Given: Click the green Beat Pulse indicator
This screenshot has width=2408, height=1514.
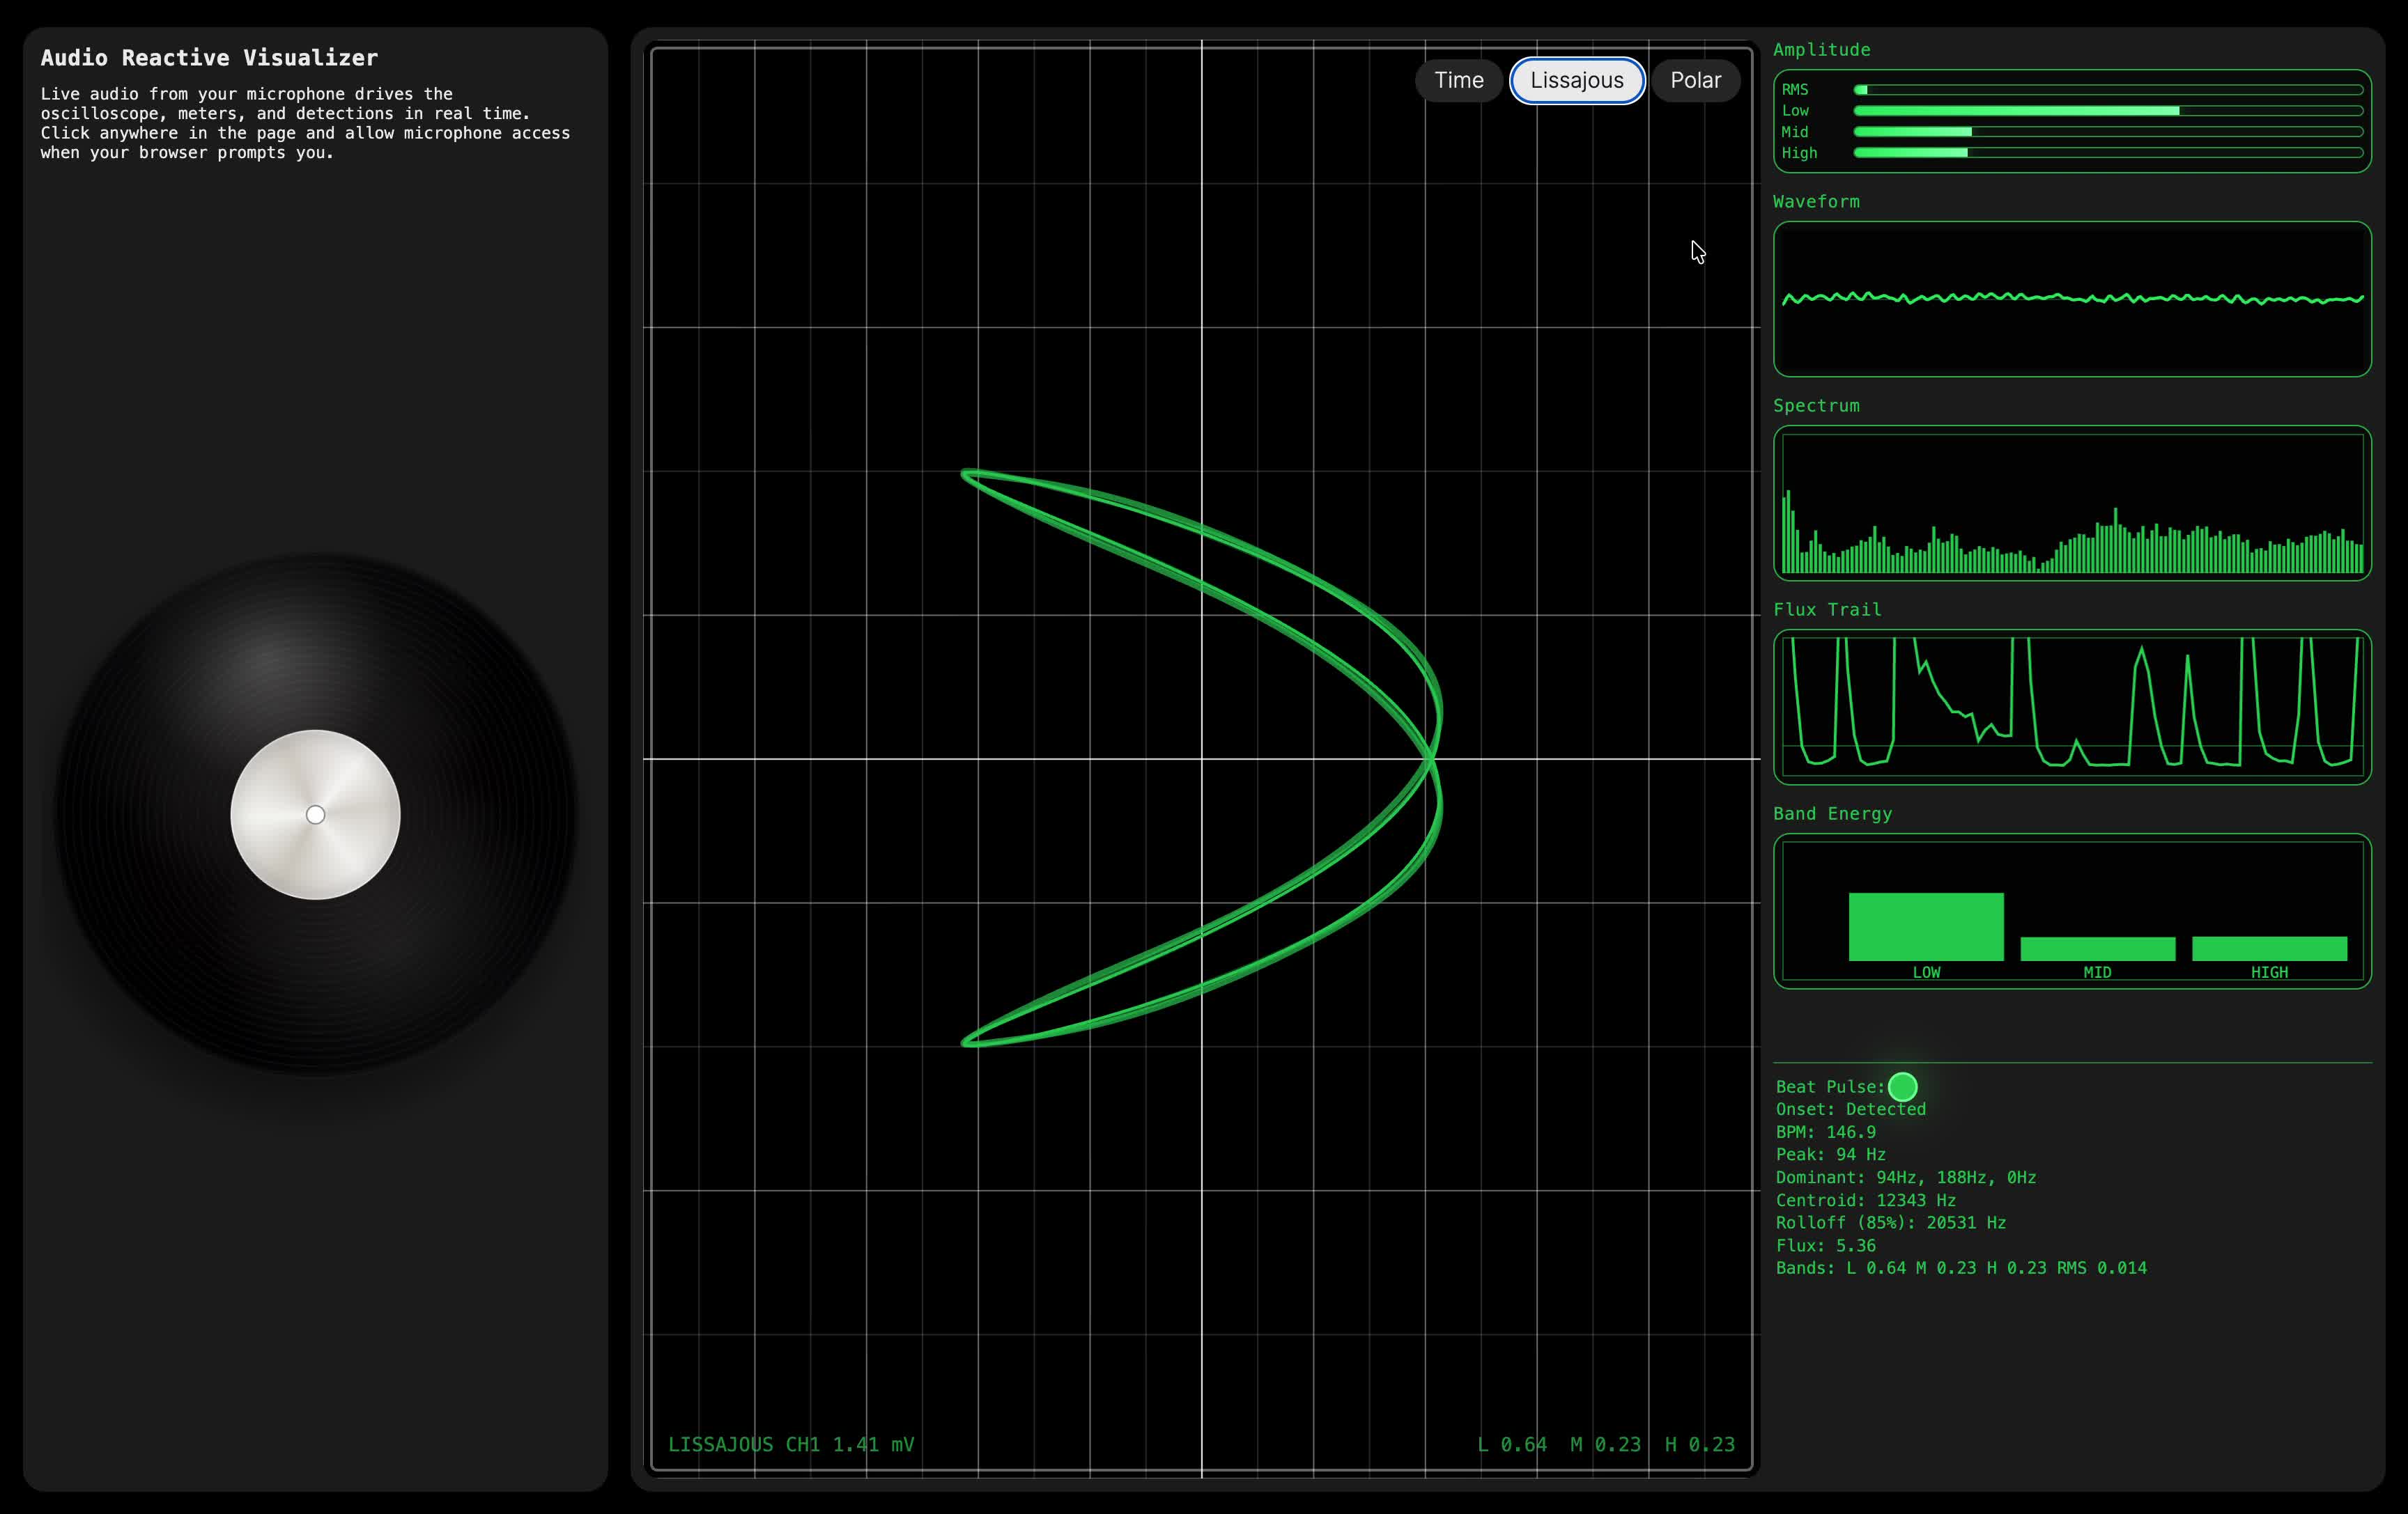Looking at the screenshot, I should (x=1902, y=1086).
